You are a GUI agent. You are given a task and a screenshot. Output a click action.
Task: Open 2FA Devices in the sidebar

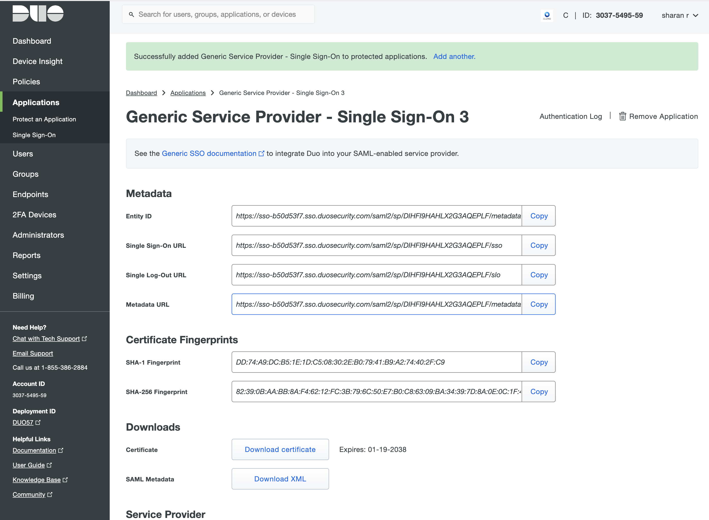(34, 215)
